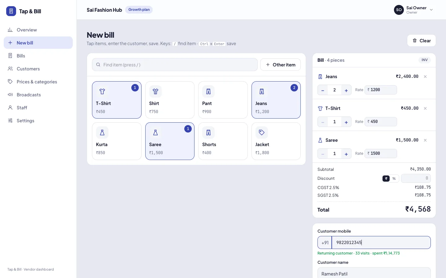Remove Saree line from the bill
Image resolution: width=446 pixels, height=278 pixels.
point(425,140)
